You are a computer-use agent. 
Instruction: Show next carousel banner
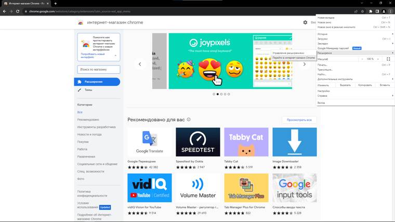[304, 64]
